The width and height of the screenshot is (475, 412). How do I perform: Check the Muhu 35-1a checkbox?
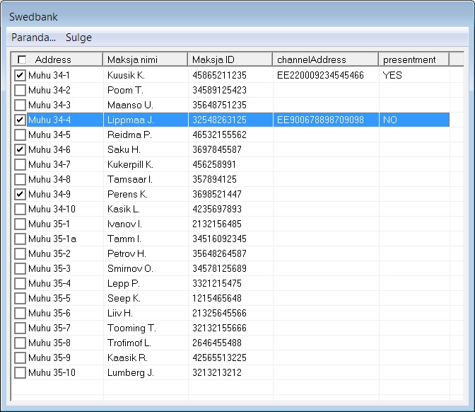pyautogui.click(x=20, y=239)
